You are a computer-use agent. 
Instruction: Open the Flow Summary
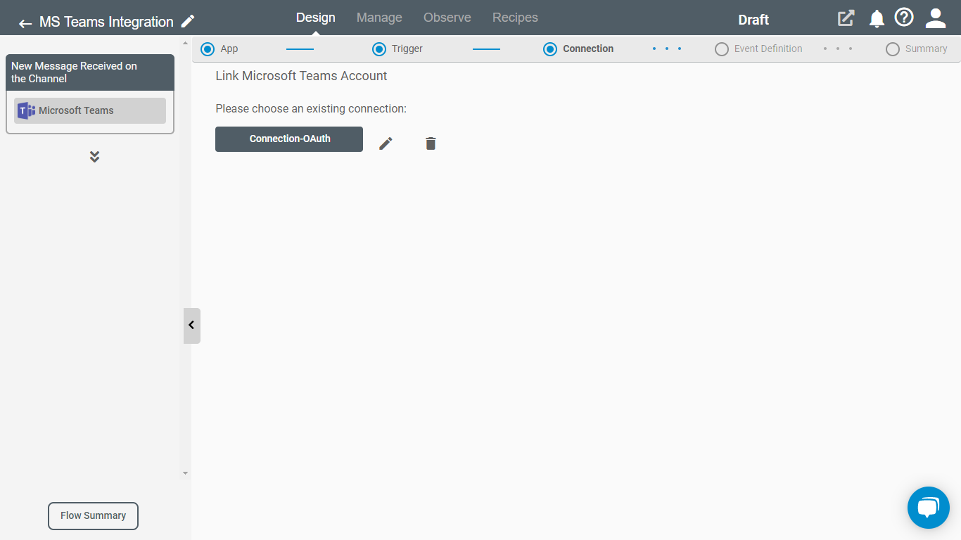[x=93, y=516]
